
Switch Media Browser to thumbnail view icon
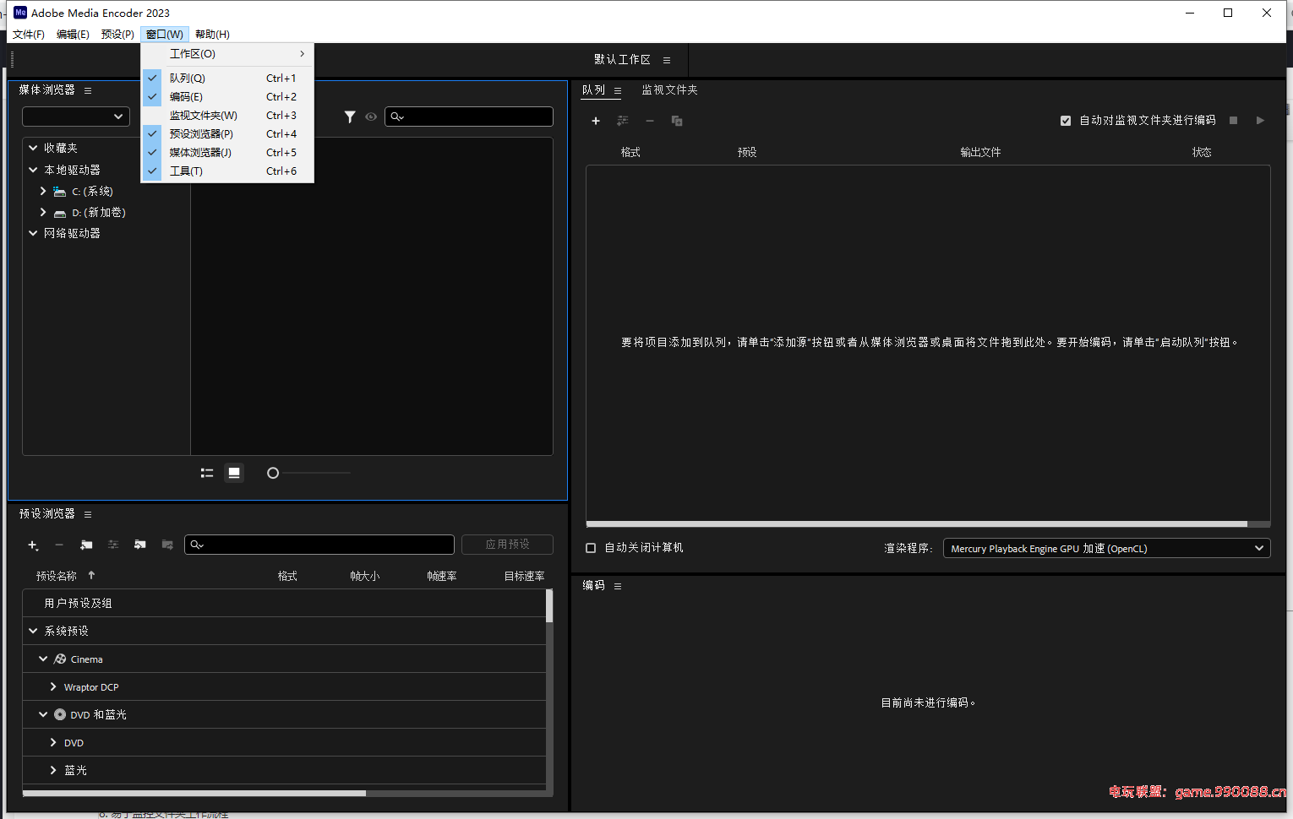click(x=234, y=473)
